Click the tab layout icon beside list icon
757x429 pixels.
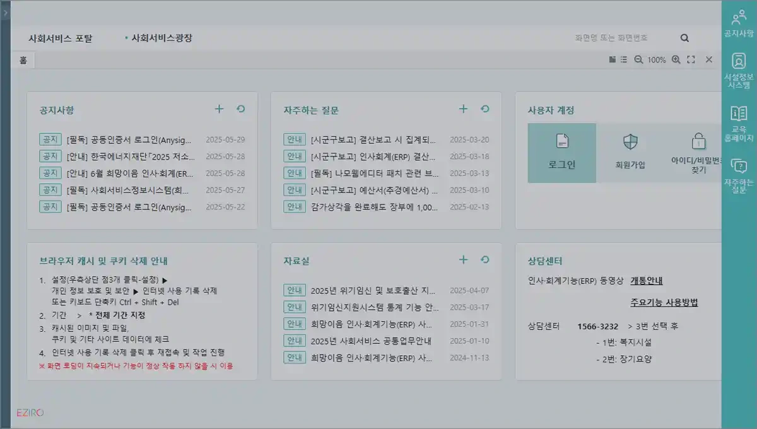point(612,59)
